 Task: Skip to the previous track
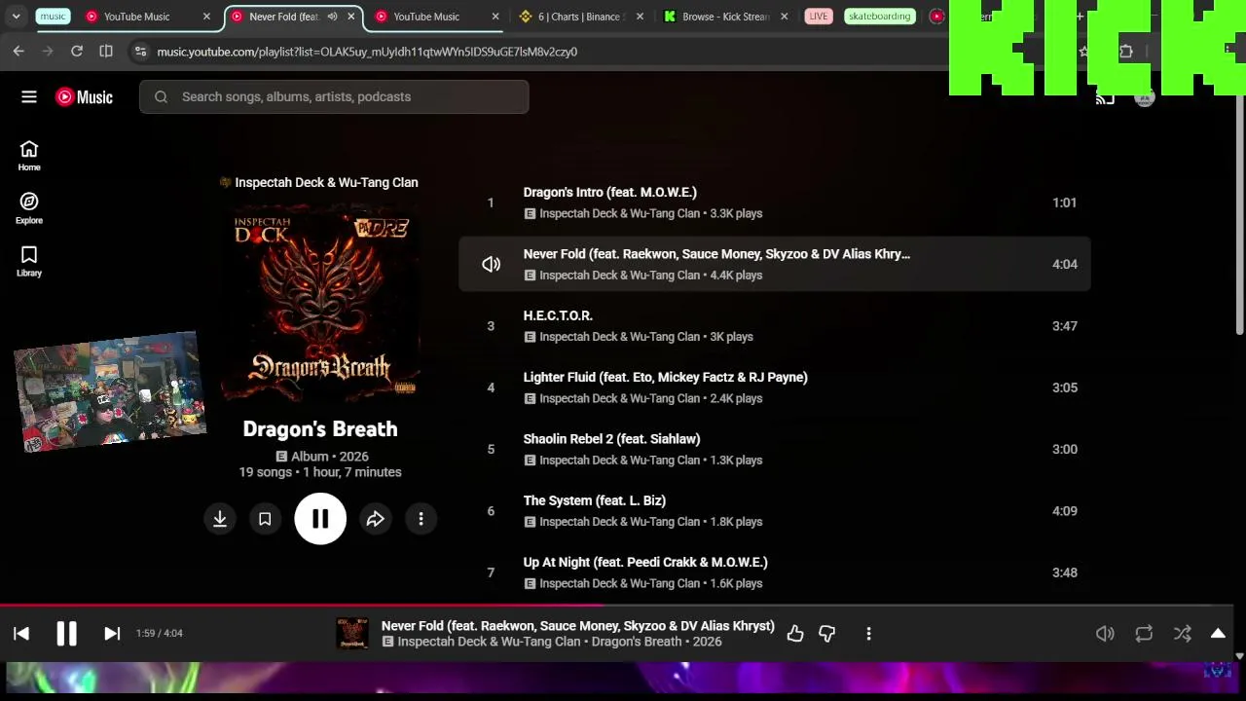point(21,633)
